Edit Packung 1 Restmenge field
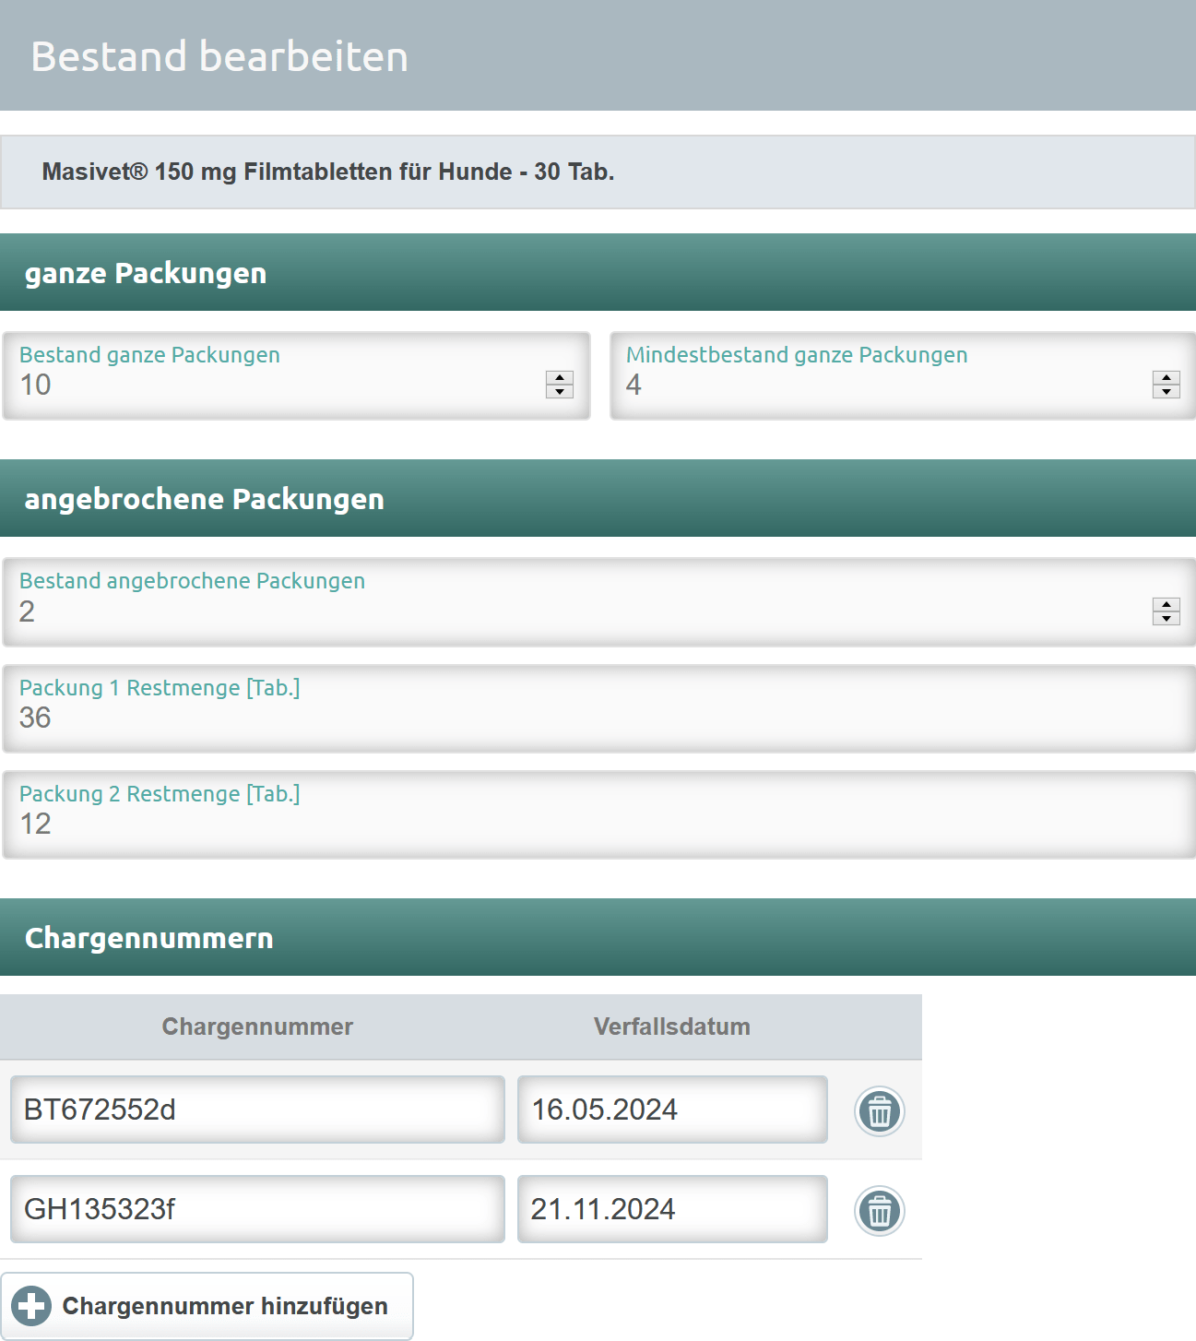 [599, 709]
